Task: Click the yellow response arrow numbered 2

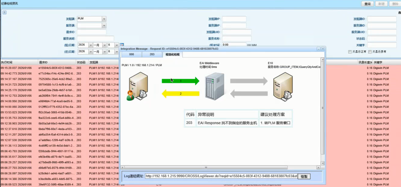Action: [180, 93]
